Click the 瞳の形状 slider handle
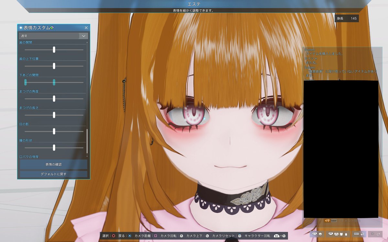 coord(54,147)
